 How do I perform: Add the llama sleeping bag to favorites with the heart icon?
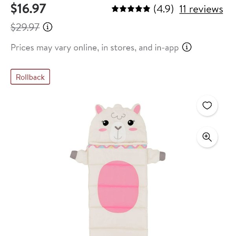[207, 105]
